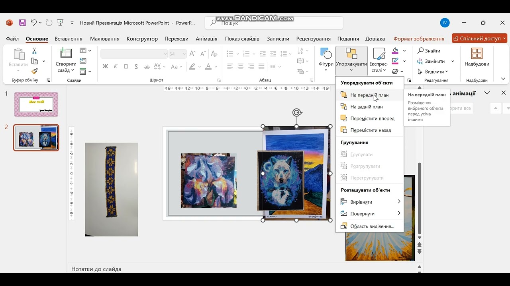Image resolution: width=510 pixels, height=286 pixels.
Task: Click the Copy icon in clipboard group
Action: point(34,61)
